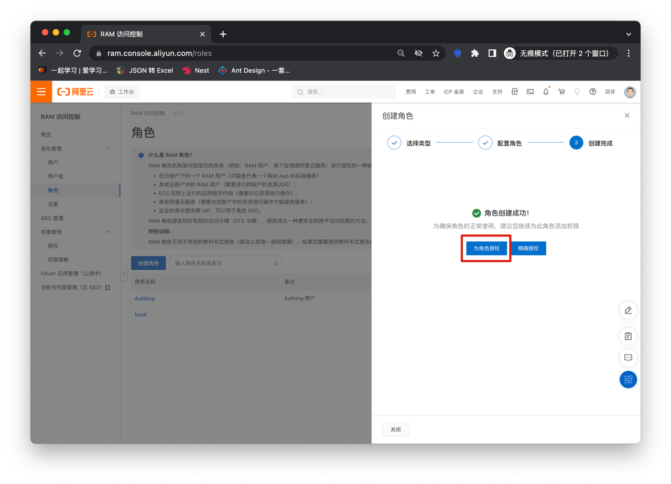Close the RAM 访问控制 tab
This screenshot has width=671, height=484.
[x=202, y=34]
